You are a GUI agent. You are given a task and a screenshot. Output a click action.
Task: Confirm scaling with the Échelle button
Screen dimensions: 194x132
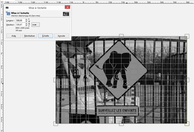[x=45, y=36]
